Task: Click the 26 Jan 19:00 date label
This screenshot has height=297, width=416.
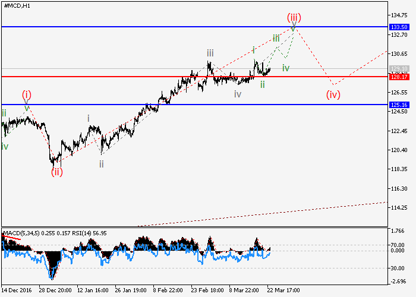Action: [131, 290]
